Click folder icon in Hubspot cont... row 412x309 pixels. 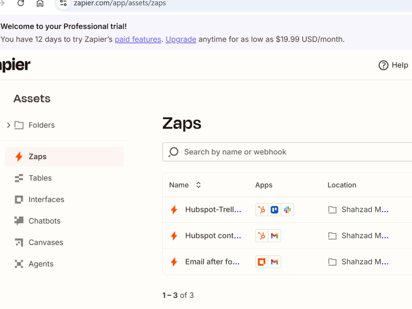click(332, 236)
